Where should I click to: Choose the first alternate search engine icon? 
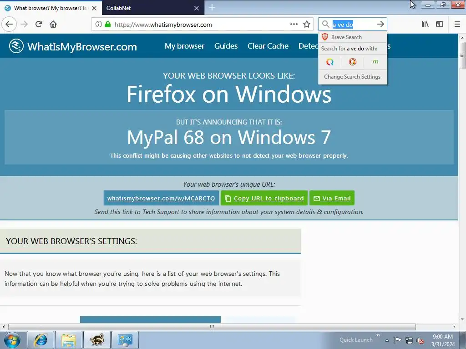pos(330,62)
